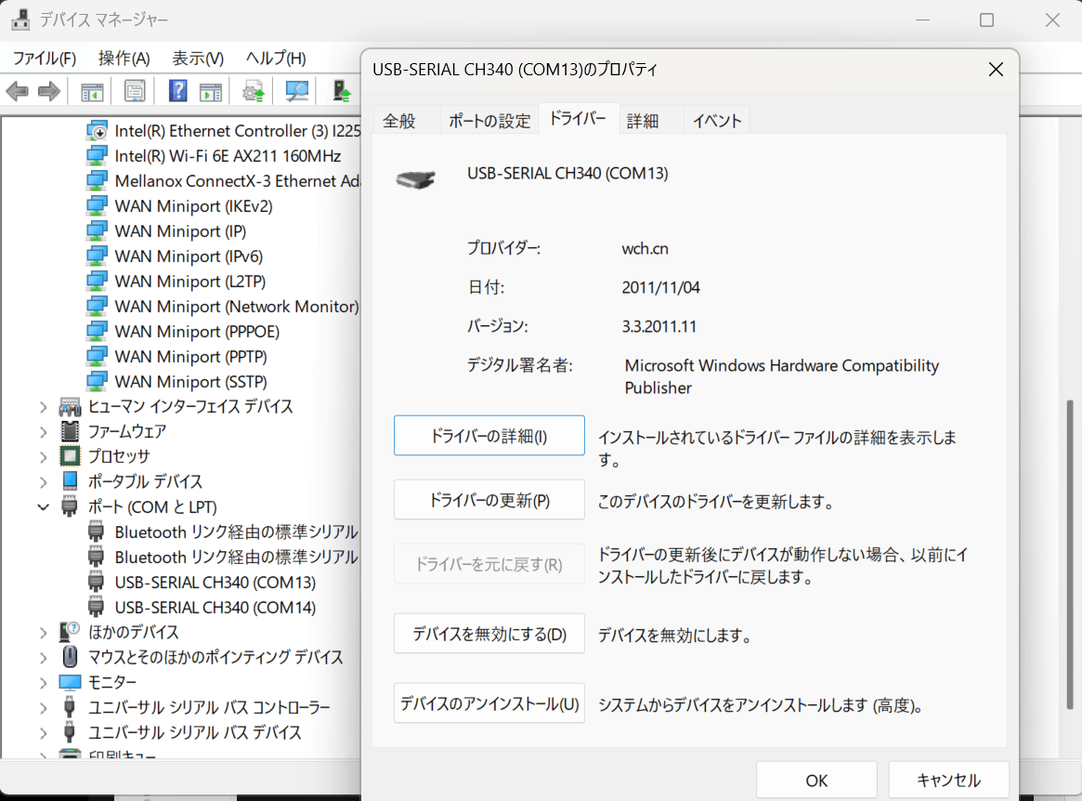Viewport: 1082px width, 801px height.
Task: Click the デバイスを無効にする(D) button
Action: 489,635
